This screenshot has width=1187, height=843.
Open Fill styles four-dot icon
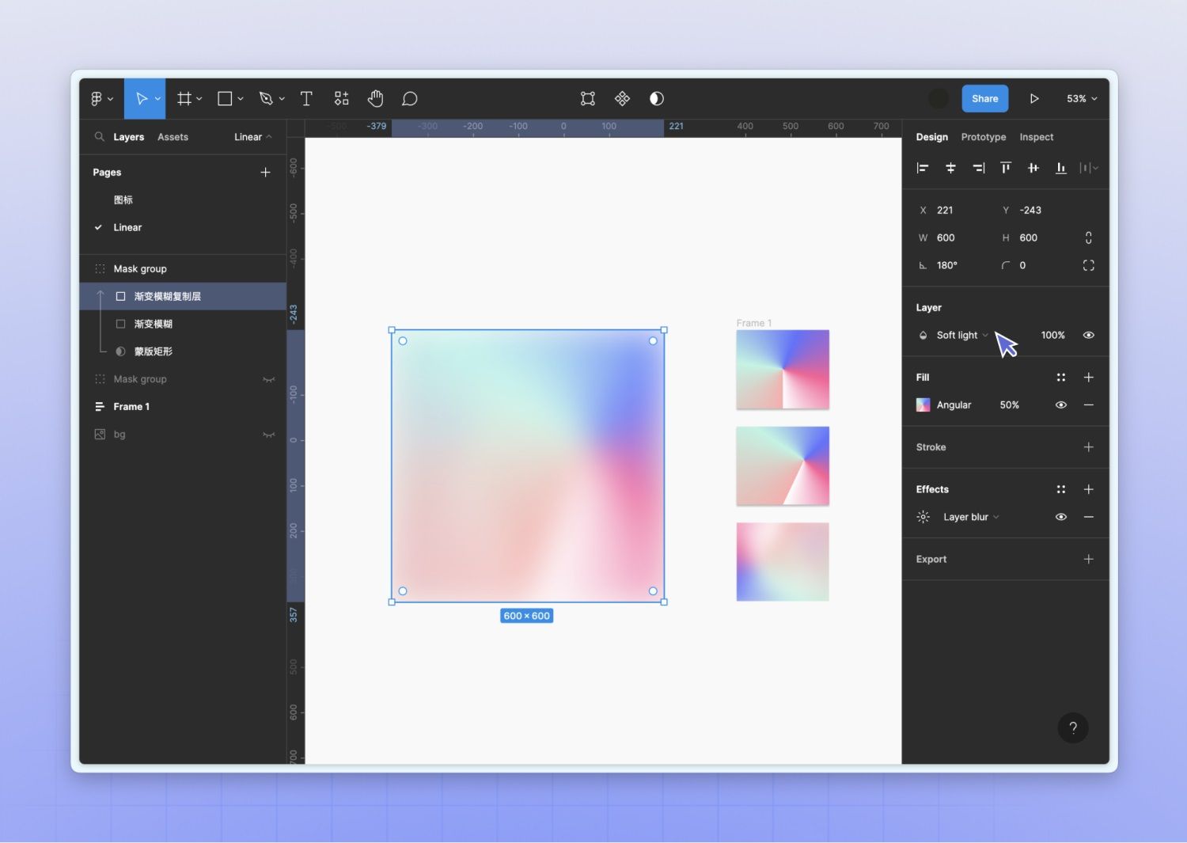1061,378
